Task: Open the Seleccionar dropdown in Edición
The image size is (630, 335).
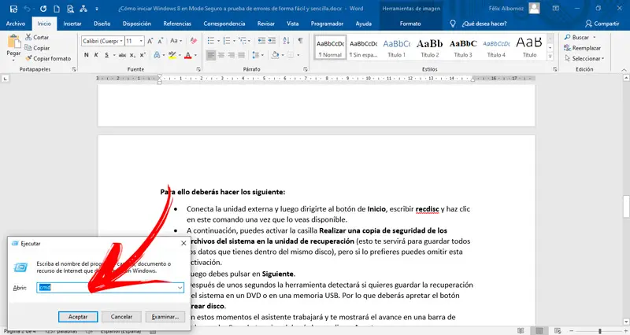Action: tap(587, 58)
